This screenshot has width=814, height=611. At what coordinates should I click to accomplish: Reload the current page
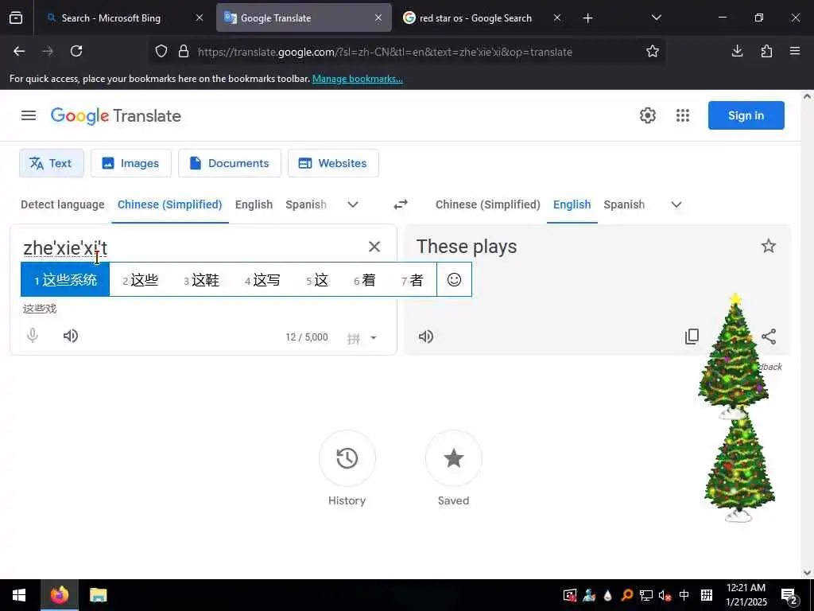coord(76,51)
